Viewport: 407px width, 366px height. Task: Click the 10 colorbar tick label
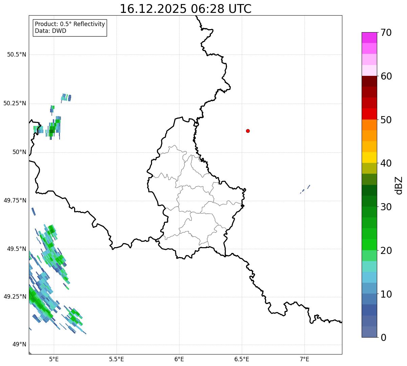(386, 294)
